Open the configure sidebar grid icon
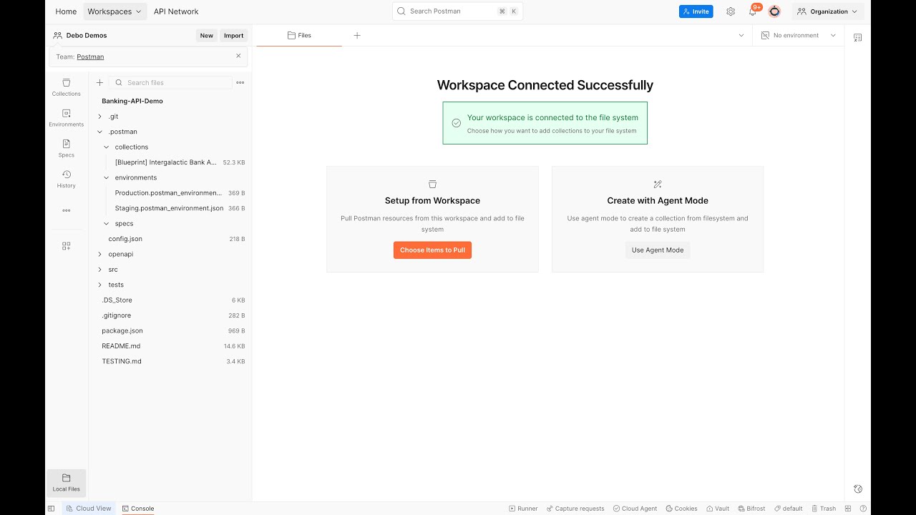Viewport: 916px width, 515px height. pos(66,246)
